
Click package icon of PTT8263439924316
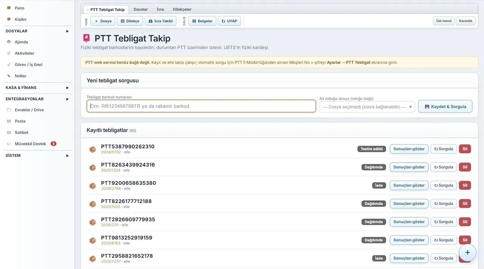[93, 167]
